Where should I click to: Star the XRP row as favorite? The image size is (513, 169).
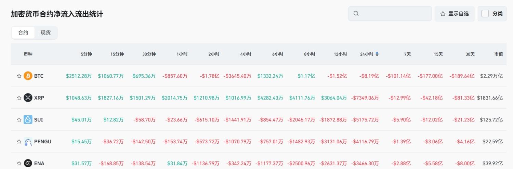19,98
